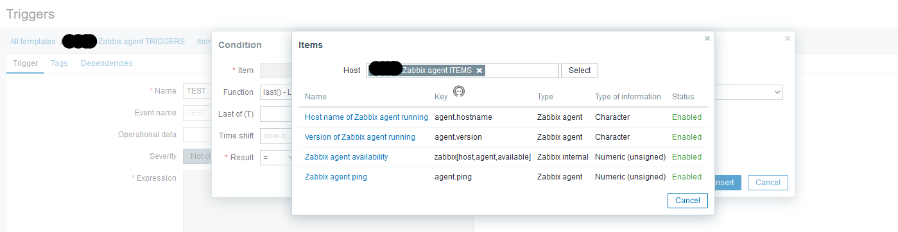Click the Operational data input field
The height and width of the screenshot is (232, 898).
pos(197,135)
